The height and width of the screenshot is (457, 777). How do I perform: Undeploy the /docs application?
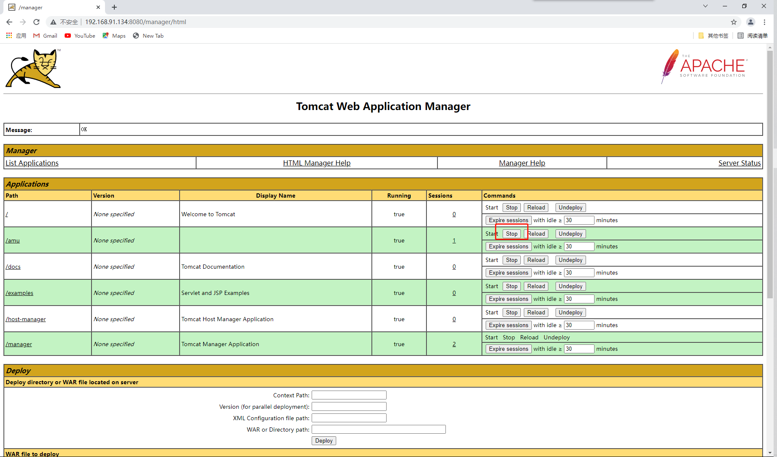570,260
